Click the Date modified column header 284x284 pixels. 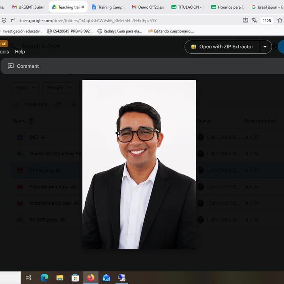pyautogui.click(x=260, y=121)
